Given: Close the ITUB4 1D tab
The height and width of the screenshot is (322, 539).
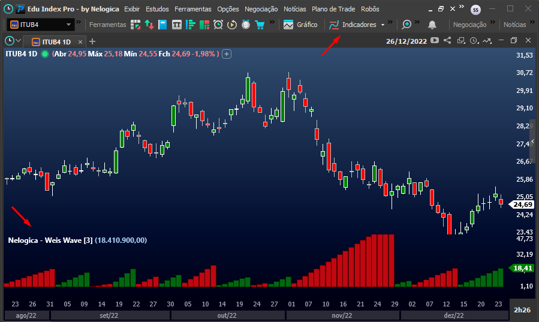Looking at the screenshot, I should pyautogui.click(x=80, y=42).
